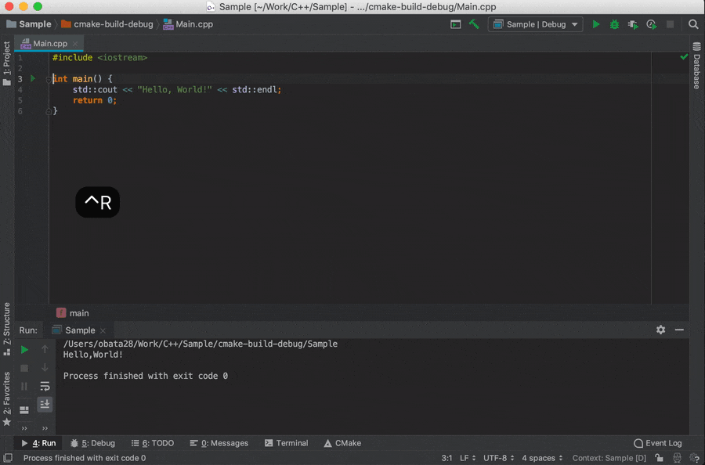
Task: Click Up the Stack Trace arrow
Action: coord(45,349)
